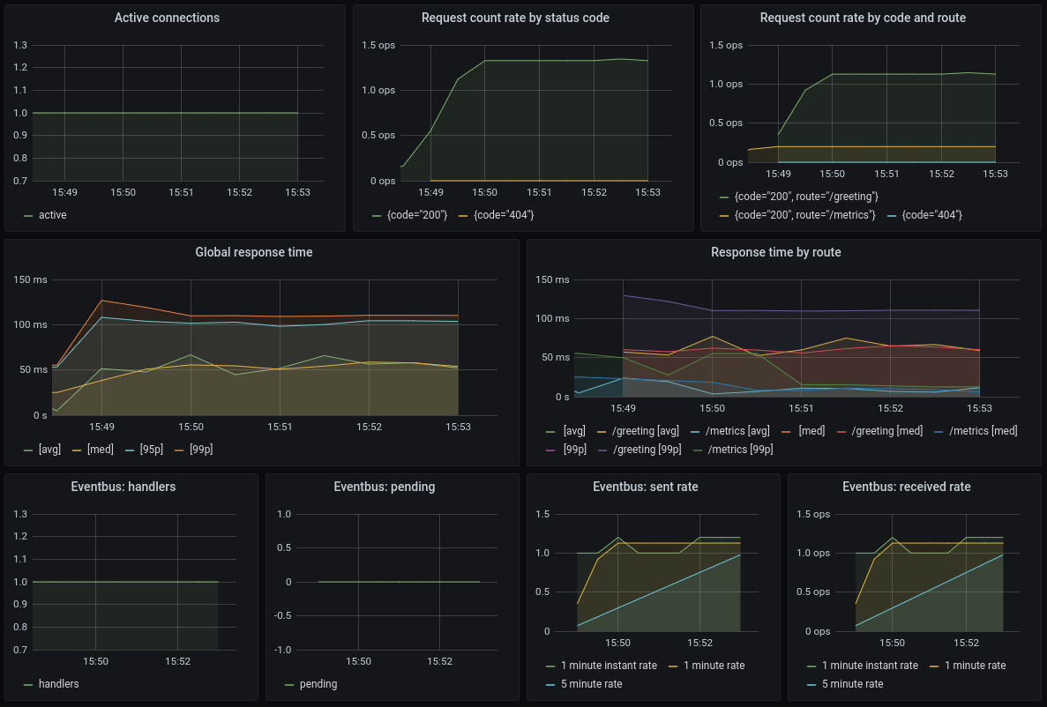Viewport: 1047px width, 707px height.
Task: Click the [med] legend item in Global response time
Action: point(101,450)
